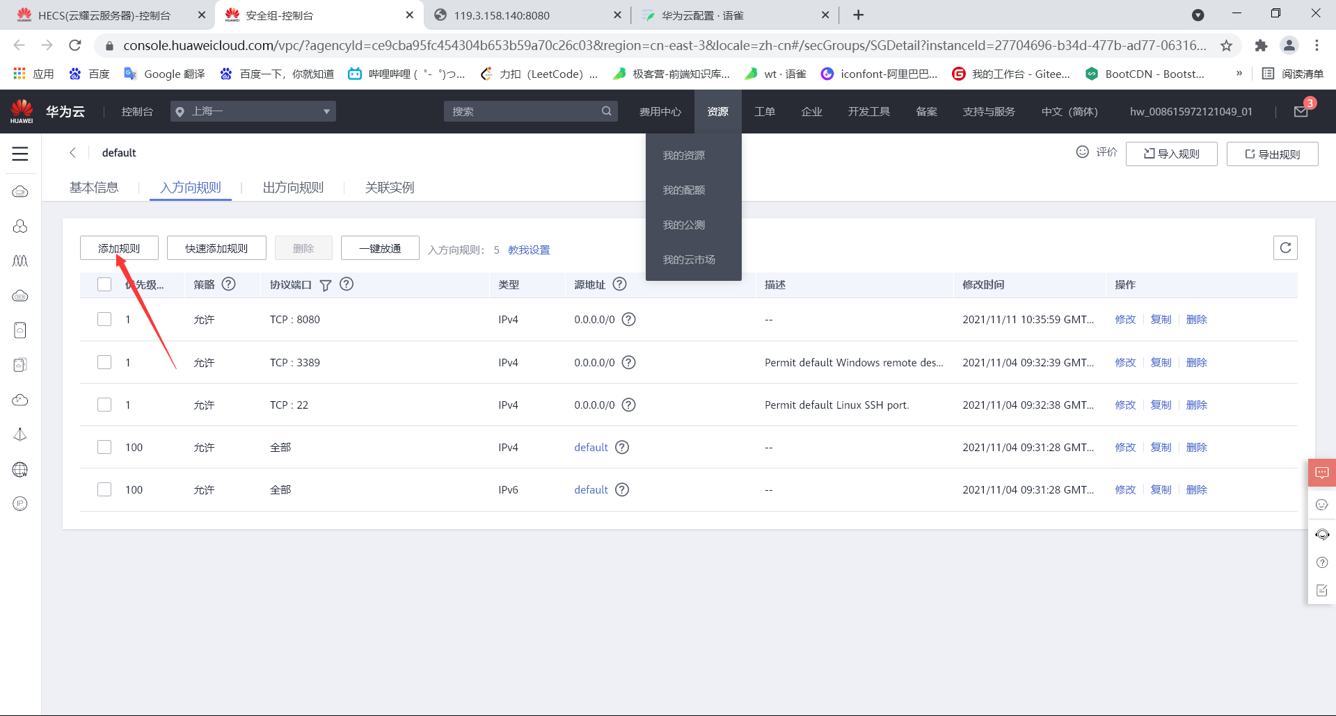
Task: Open the 费用中心 top menu
Action: pyautogui.click(x=660, y=111)
